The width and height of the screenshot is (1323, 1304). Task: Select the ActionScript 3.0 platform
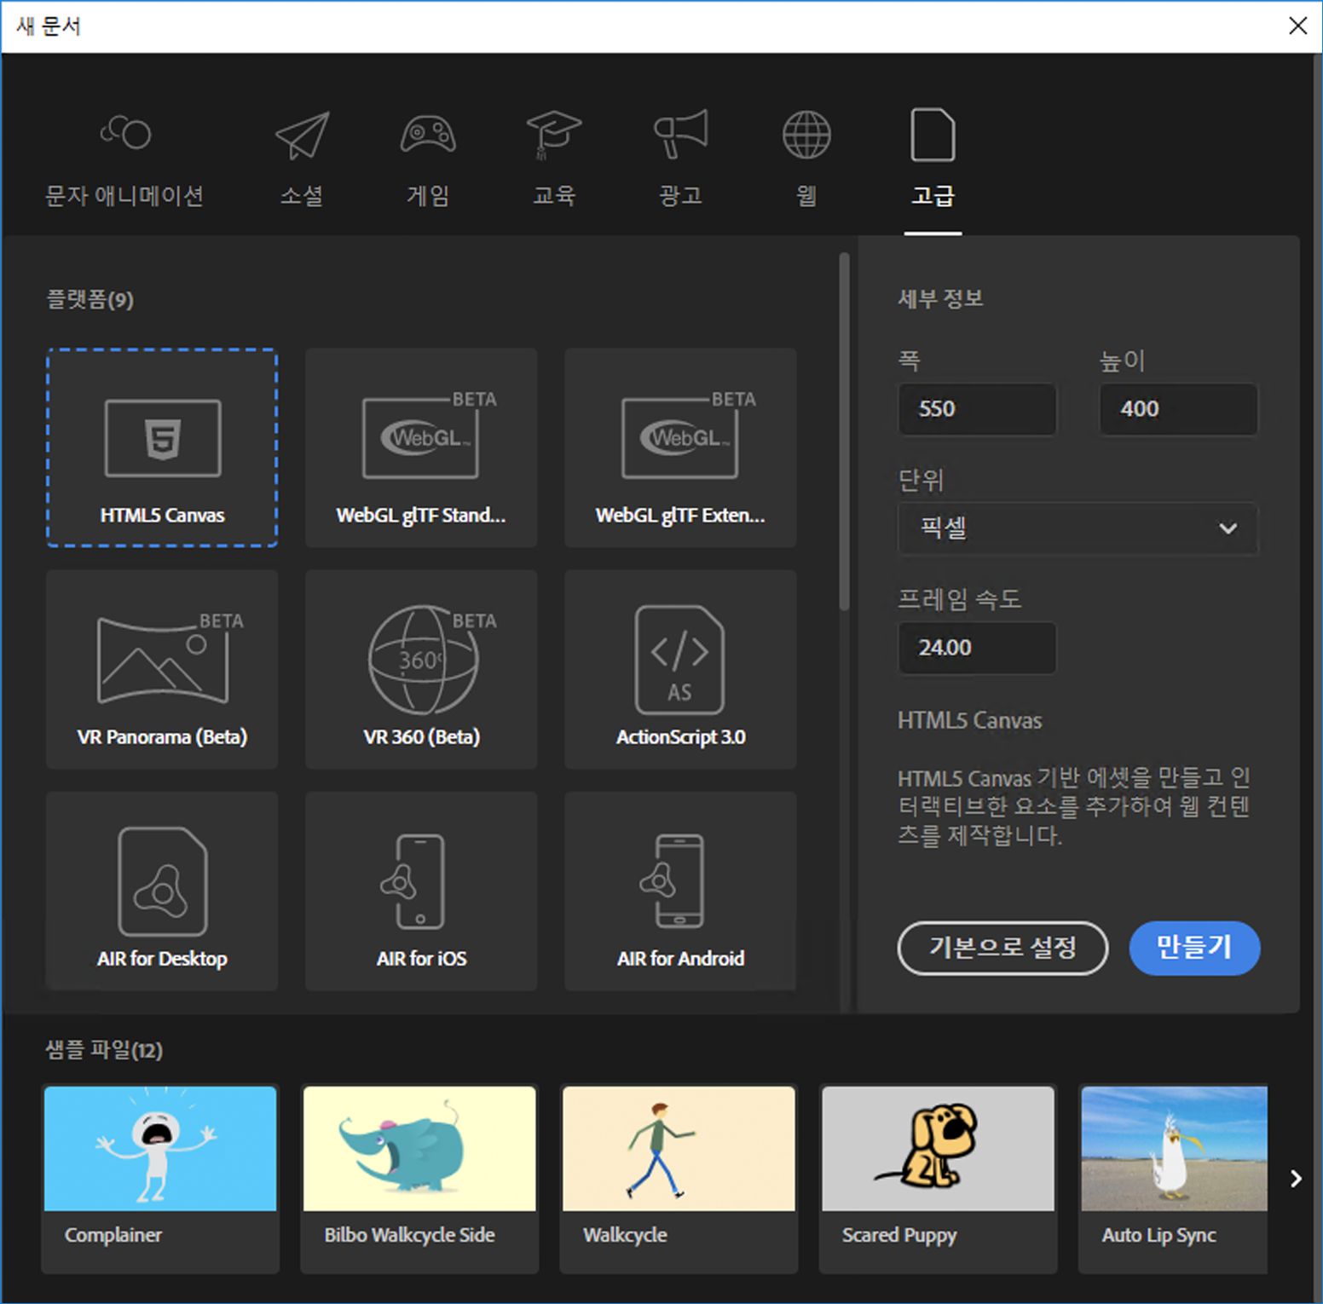[x=679, y=669]
